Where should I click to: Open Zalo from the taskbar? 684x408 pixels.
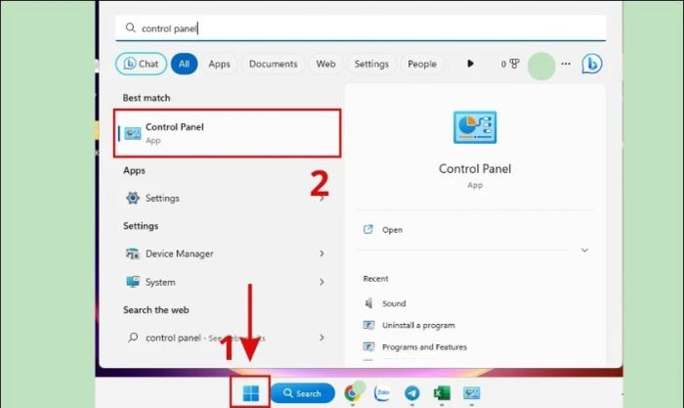pos(382,393)
